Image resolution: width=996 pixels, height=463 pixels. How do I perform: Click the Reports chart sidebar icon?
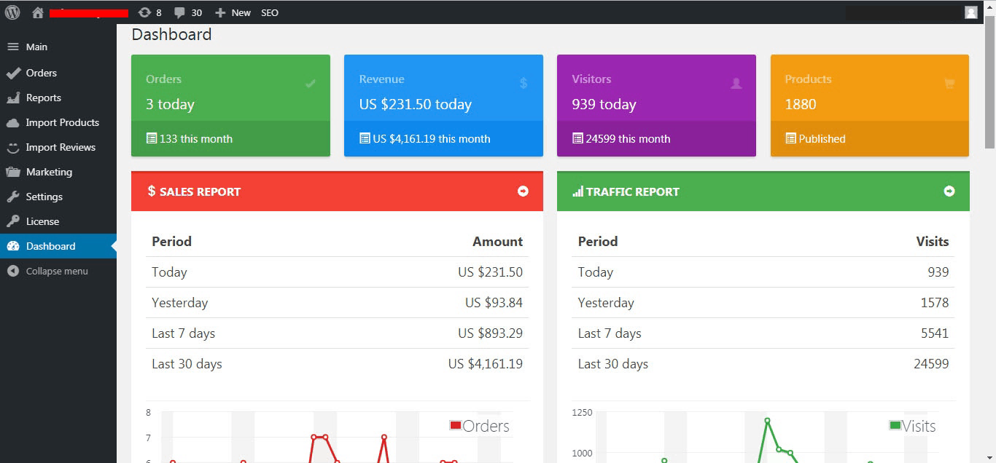[12, 98]
